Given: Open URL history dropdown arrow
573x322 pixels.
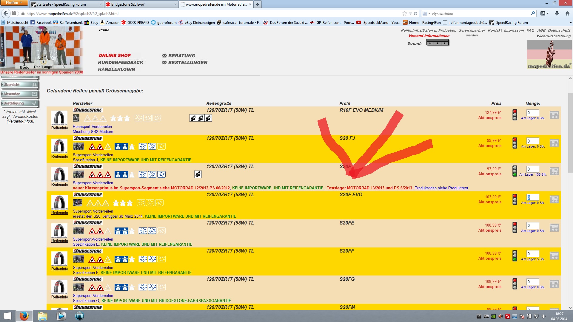Looking at the screenshot, I should pos(410,13).
